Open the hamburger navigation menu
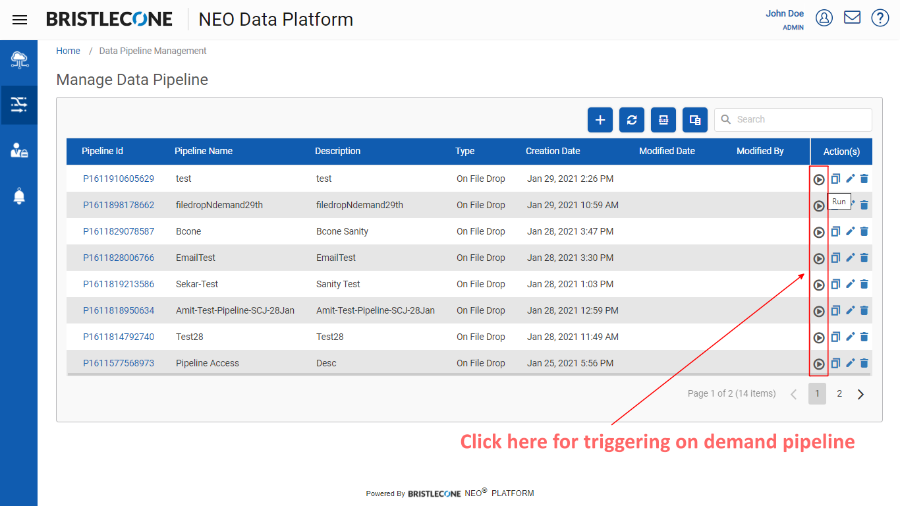Screen dimensions: 900x506 pos(20,20)
